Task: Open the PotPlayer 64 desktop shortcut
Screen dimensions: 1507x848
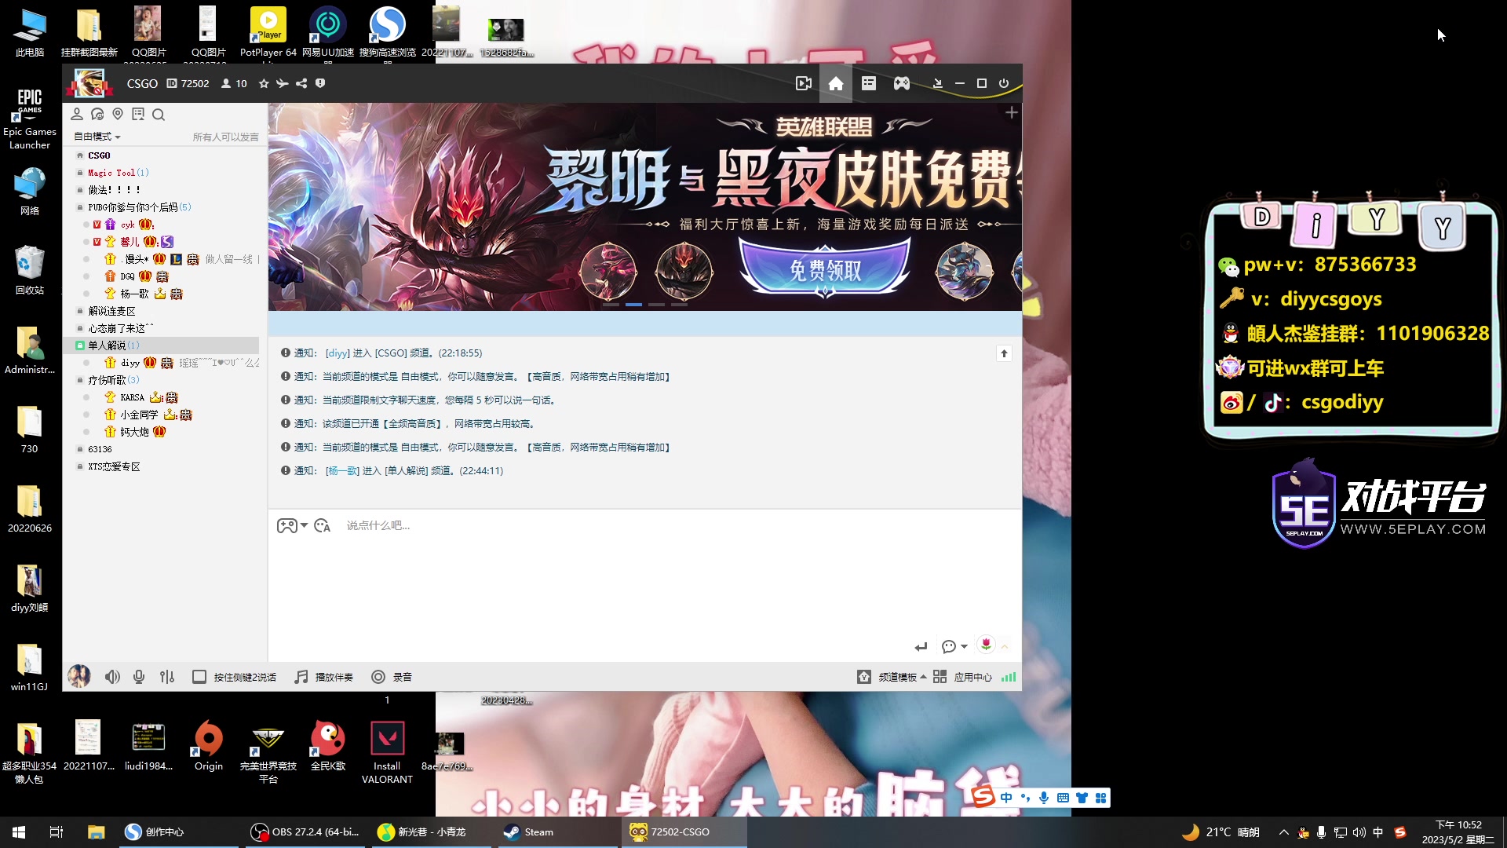Action: tap(268, 33)
